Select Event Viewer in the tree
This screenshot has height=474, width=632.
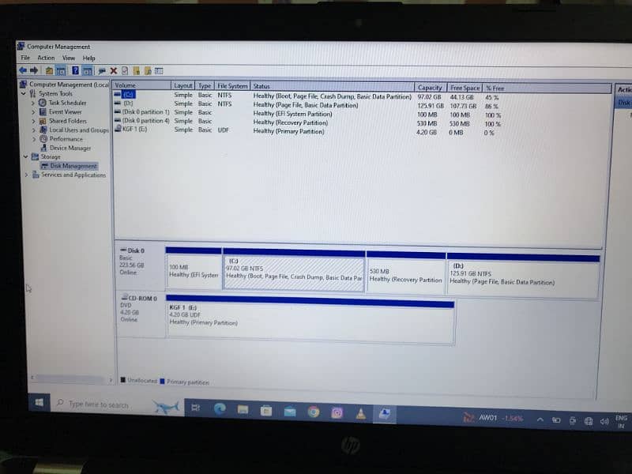click(x=61, y=111)
